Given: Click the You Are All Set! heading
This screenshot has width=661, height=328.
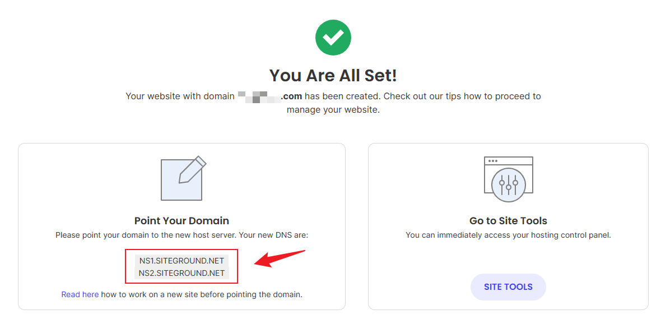Looking at the screenshot, I should 333,75.
